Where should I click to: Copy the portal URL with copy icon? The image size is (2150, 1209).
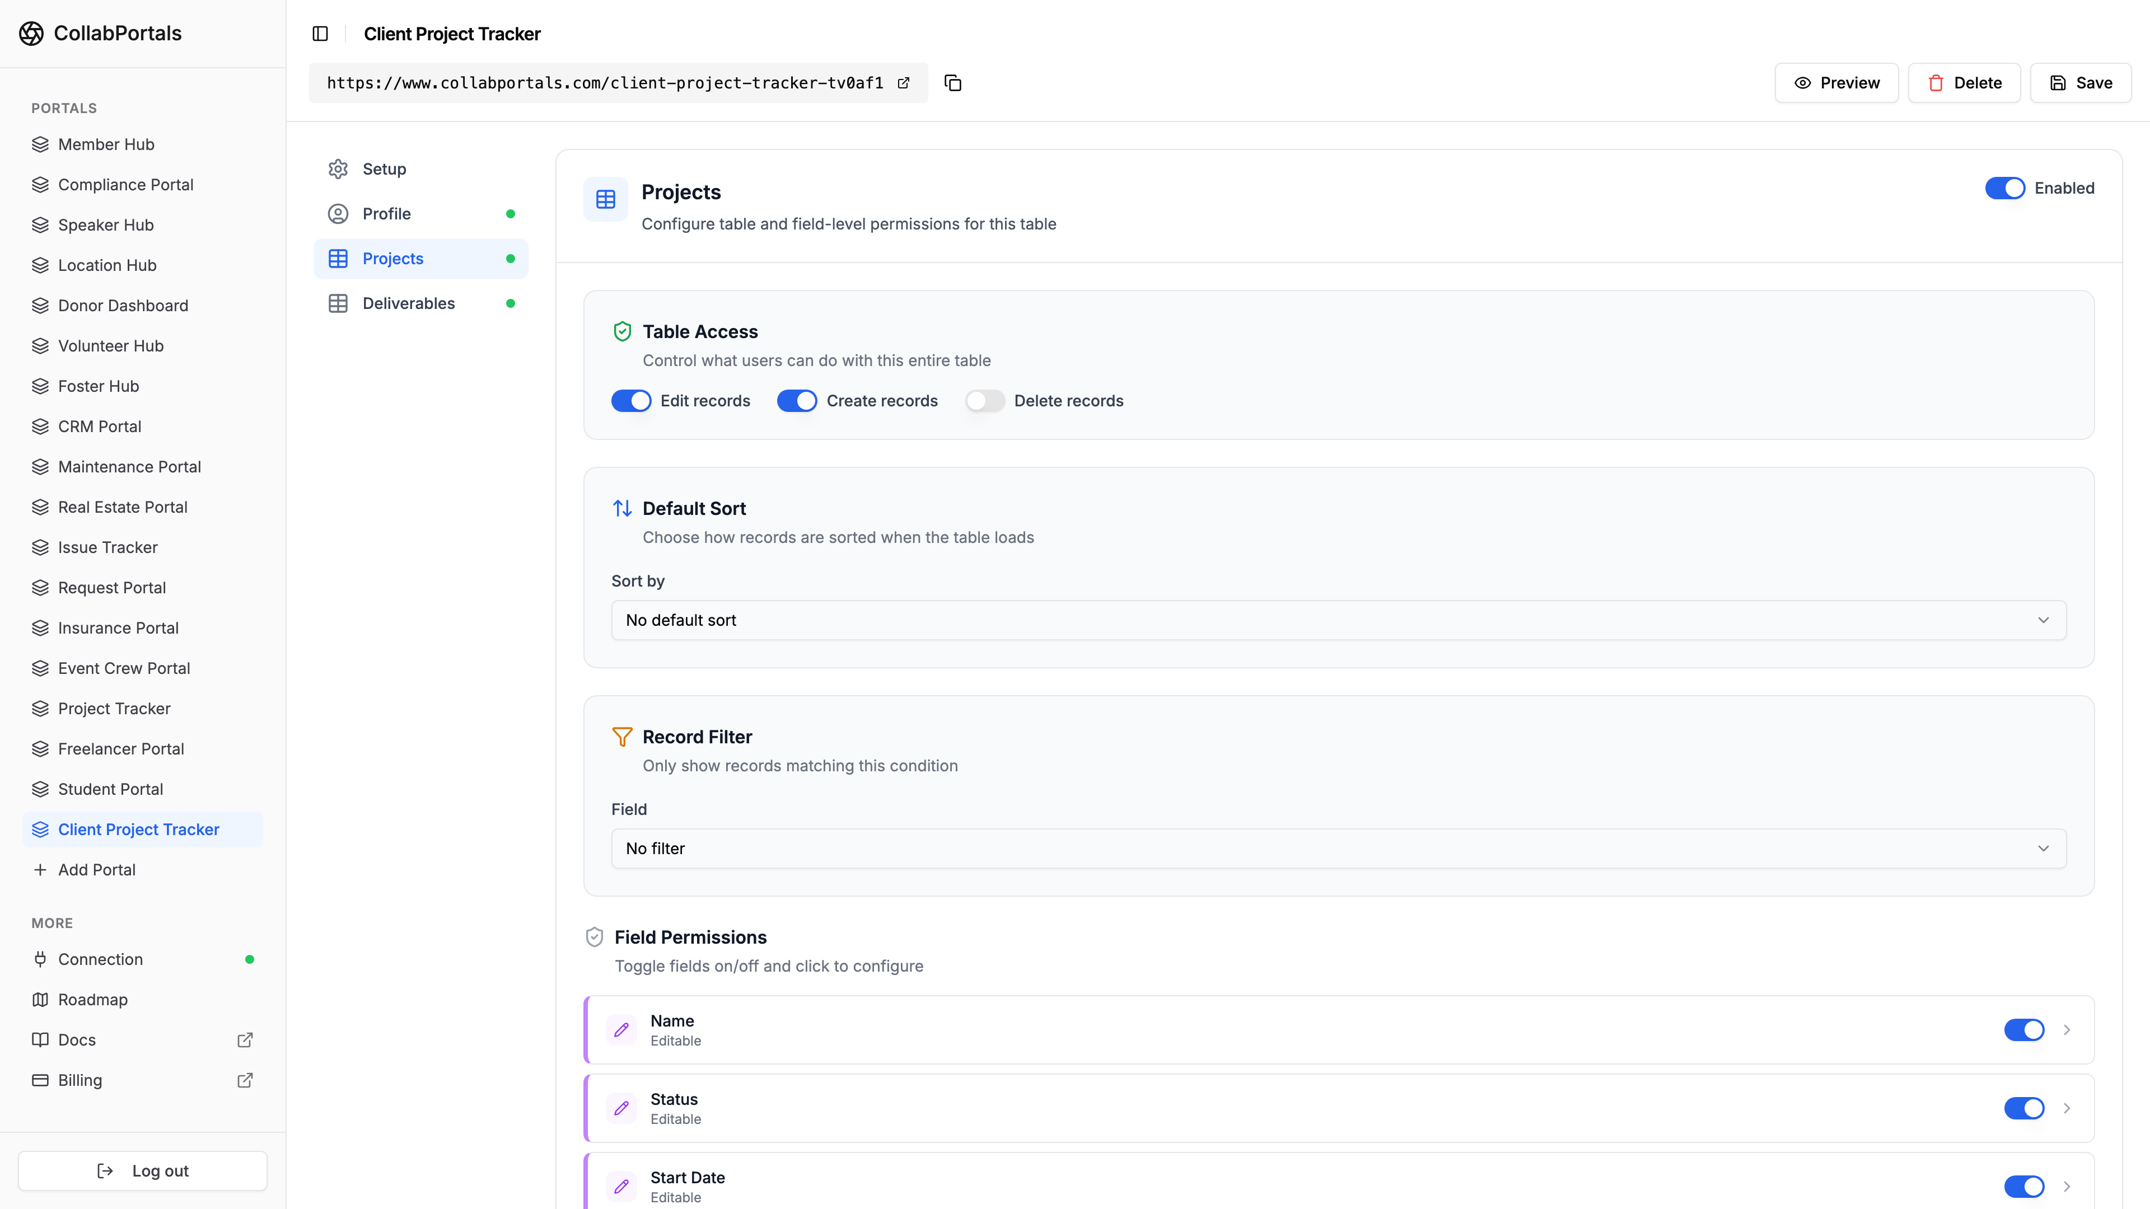tap(952, 83)
